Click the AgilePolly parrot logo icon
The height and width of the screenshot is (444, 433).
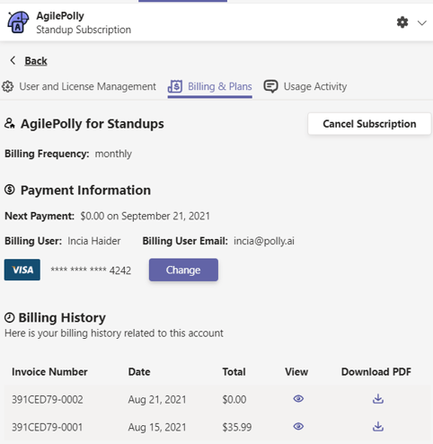coord(18,22)
